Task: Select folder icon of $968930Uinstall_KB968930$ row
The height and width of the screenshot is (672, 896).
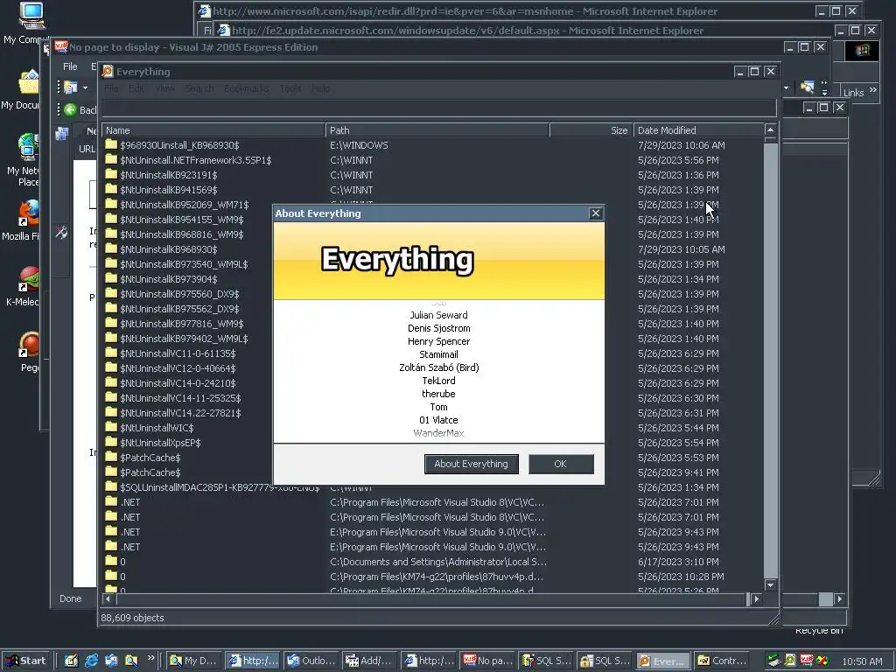Action: tap(111, 144)
